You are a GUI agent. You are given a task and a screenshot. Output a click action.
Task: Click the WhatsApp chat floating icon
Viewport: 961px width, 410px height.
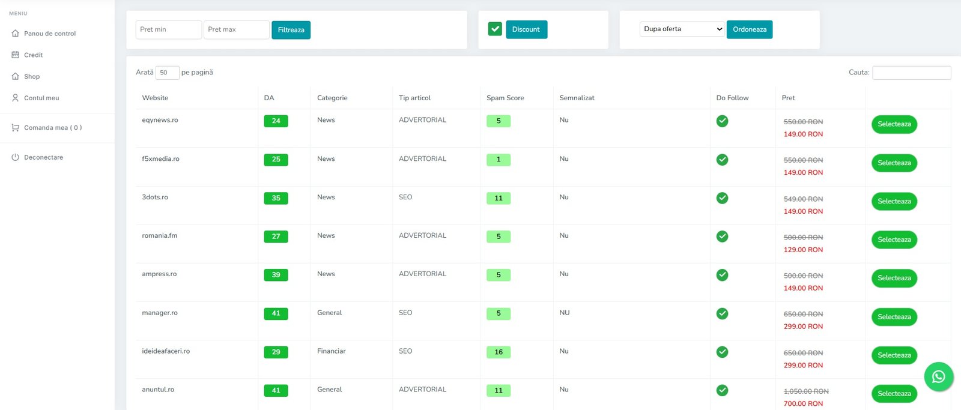pyautogui.click(x=938, y=376)
